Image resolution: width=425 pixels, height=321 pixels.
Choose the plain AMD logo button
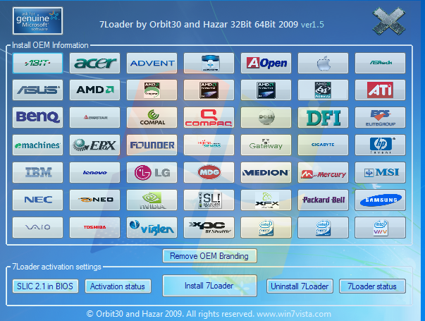(x=94, y=90)
